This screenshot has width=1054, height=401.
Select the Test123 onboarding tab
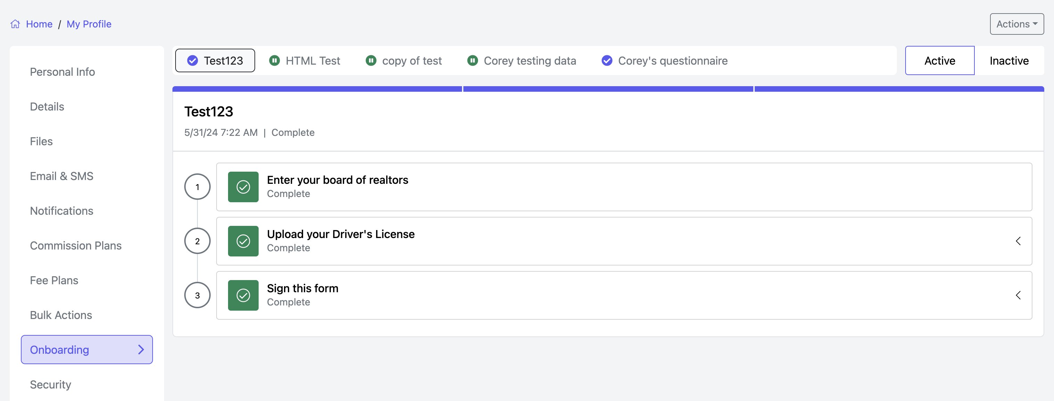click(215, 60)
